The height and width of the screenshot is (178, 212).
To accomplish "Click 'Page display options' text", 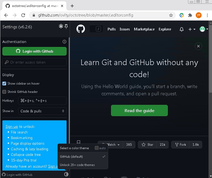I will click(x=28, y=143).
